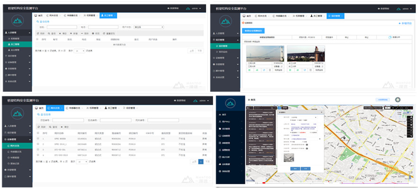The width and height of the screenshot is (418, 188).
Task: Click the 锁定 lock icon in employee toolbar
Action: pyautogui.click(x=93, y=33)
